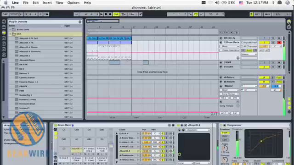The image size is (294, 165).
Task: Toggle the 4 Audio track activator
Action: tap(264, 67)
